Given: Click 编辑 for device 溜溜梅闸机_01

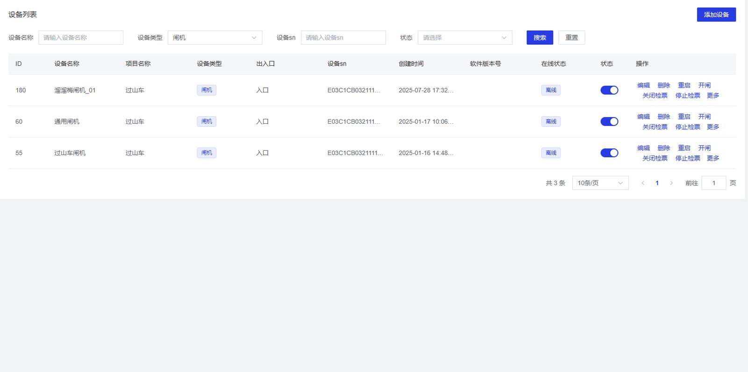Looking at the screenshot, I should click(643, 85).
